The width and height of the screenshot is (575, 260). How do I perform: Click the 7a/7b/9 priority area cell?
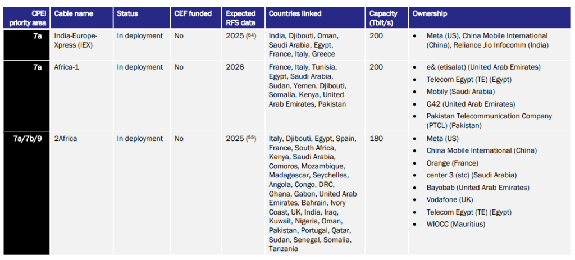click(25, 139)
